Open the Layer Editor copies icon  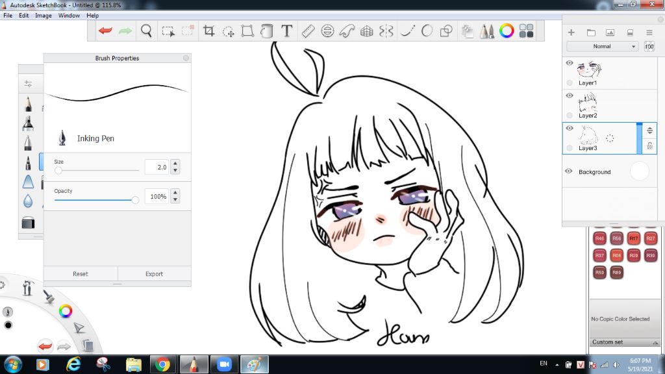468,31
